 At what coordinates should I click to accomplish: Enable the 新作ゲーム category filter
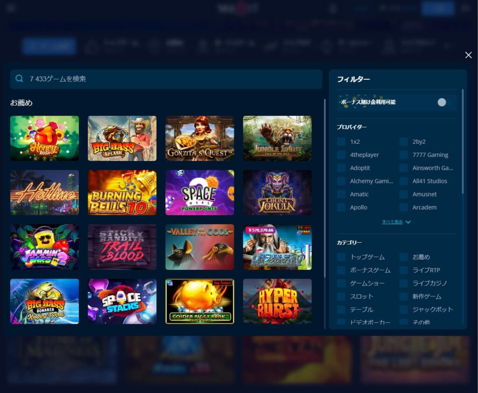click(x=404, y=296)
